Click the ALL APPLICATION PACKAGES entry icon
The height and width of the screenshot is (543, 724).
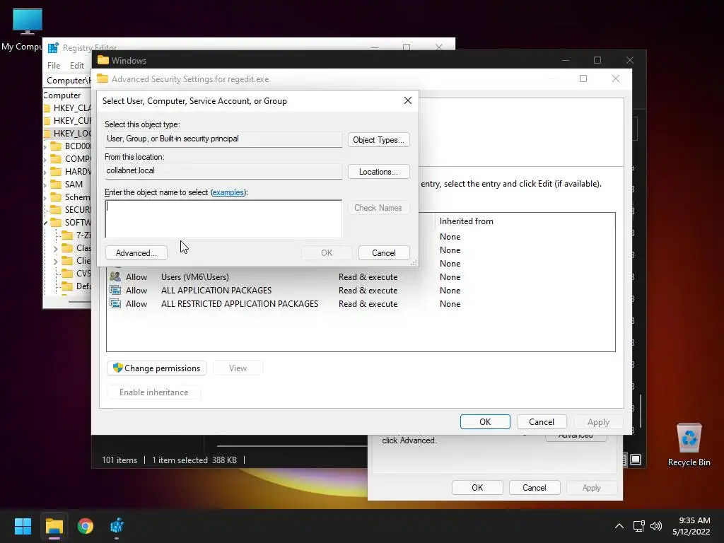point(115,290)
